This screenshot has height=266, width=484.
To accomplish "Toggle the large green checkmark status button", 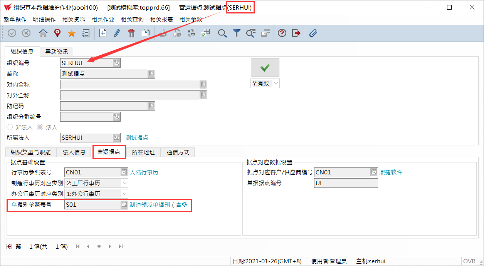I will 265,68.
